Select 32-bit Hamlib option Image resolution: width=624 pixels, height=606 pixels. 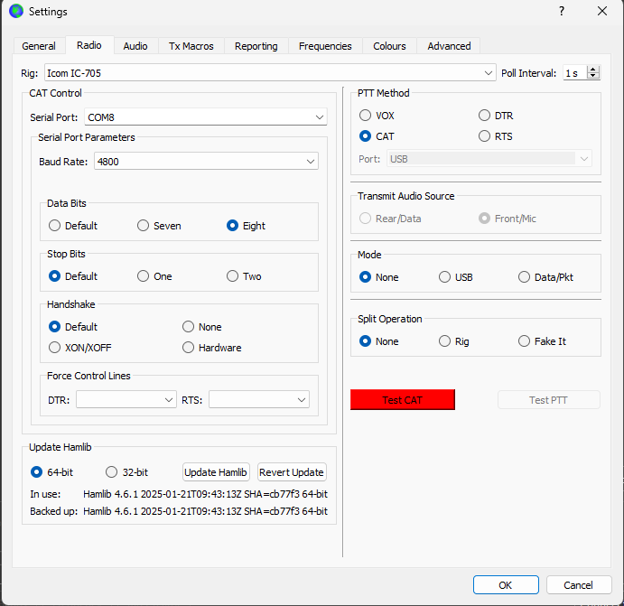(x=126, y=472)
